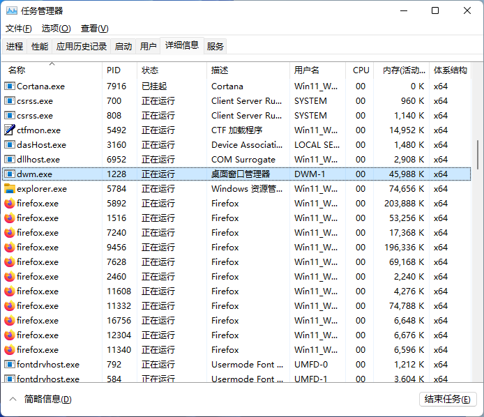The height and width of the screenshot is (417, 484).
Task: Switch to the 服务 tab
Action: coord(215,47)
